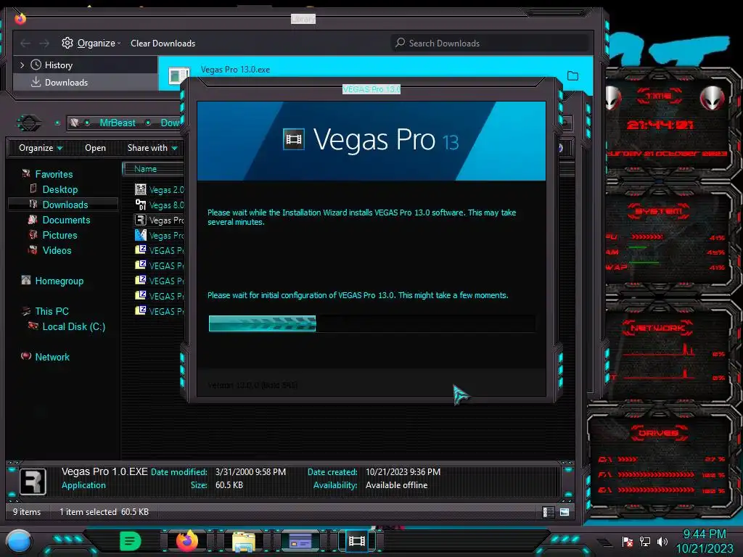
Task: Open Local Disk (C:) in sidebar
Action: click(74, 326)
